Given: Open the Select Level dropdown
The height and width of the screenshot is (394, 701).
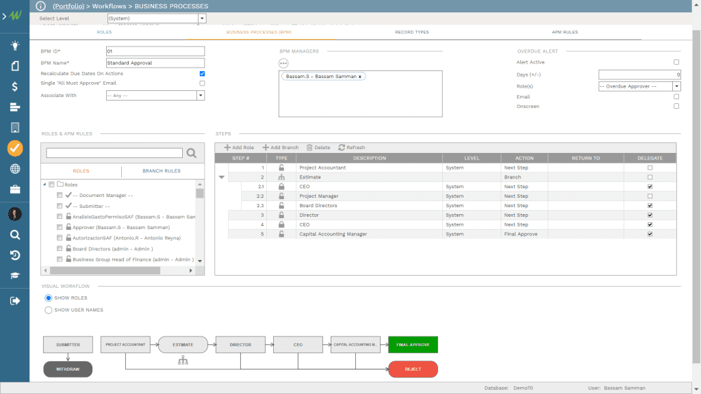Looking at the screenshot, I should click(x=202, y=18).
